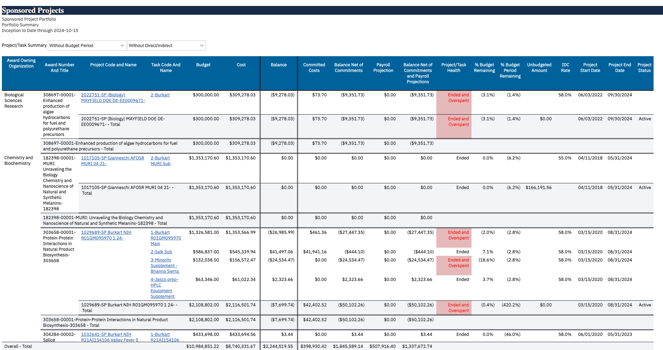Click the Balance column header

coord(279,65)
